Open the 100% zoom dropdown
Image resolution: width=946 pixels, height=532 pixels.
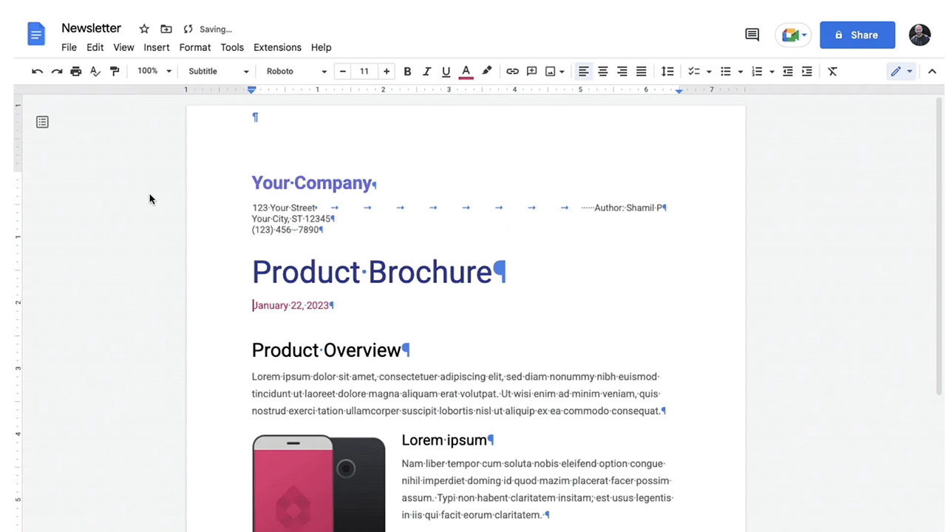154,72
